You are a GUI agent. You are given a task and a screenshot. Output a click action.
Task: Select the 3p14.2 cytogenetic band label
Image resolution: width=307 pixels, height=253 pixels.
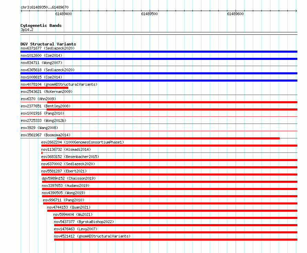pyautogui.click(x=27, y=30)
